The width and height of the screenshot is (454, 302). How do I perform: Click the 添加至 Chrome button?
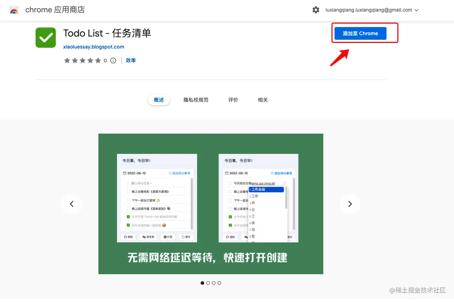(360, 33)
